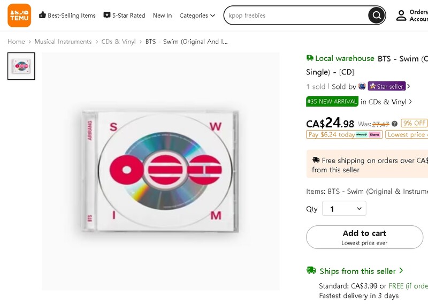Click the seller avatar icon
The width and height of the screenshot is (428, 304).
pos(362,86)
